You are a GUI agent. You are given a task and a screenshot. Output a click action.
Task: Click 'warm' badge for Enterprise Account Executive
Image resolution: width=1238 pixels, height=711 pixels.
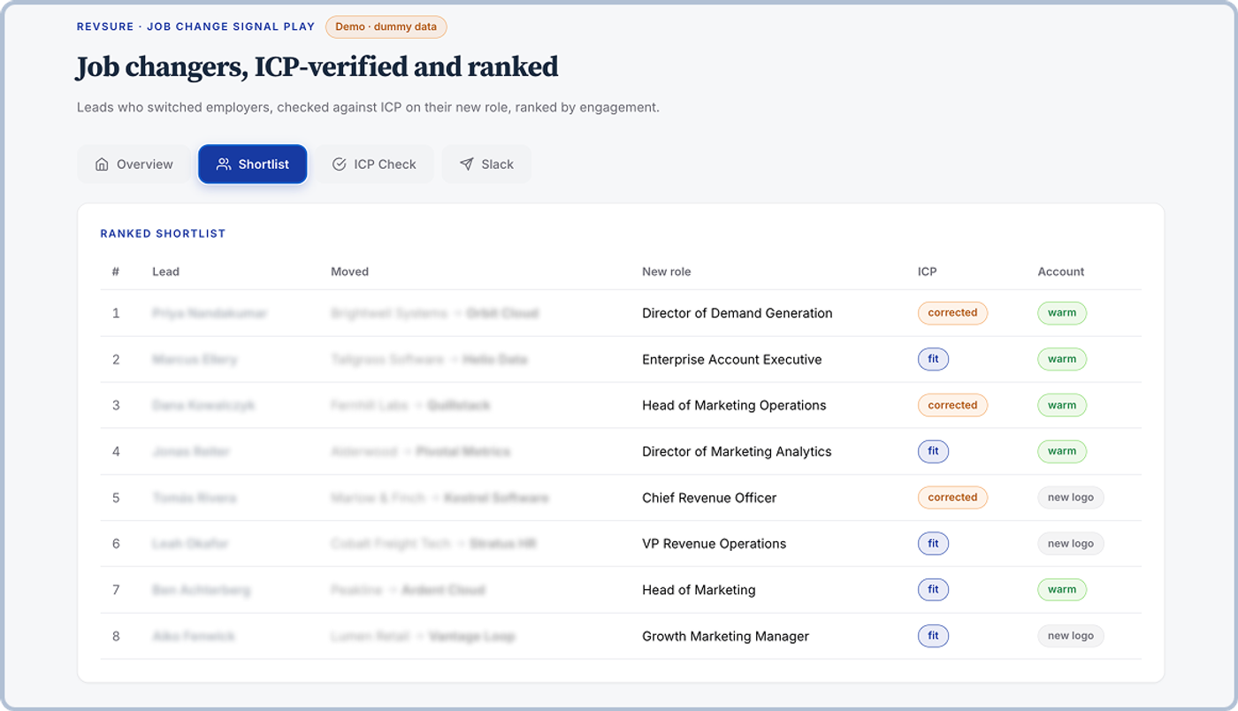[x=1062, y=359]
